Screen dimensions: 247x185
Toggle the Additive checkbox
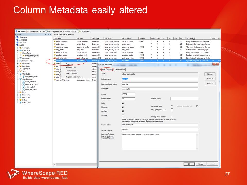[x=123, y=111]
